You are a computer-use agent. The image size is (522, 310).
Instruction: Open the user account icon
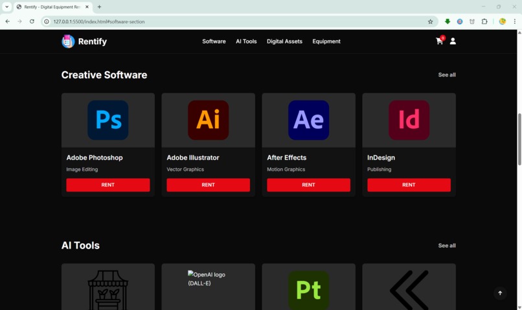453,41
